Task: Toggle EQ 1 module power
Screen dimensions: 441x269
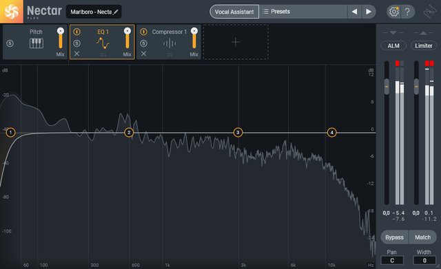Action: (x=76, y=32)
